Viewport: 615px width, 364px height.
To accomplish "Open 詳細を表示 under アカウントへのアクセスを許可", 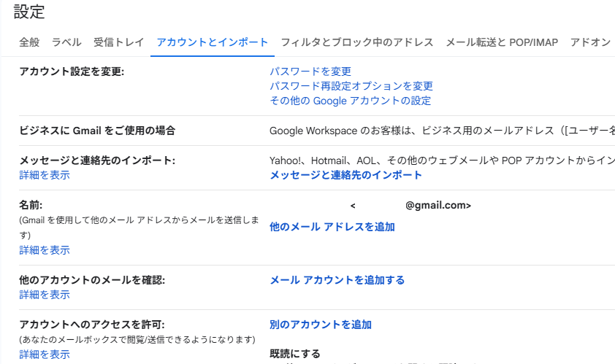I will (x=45, y=355).
